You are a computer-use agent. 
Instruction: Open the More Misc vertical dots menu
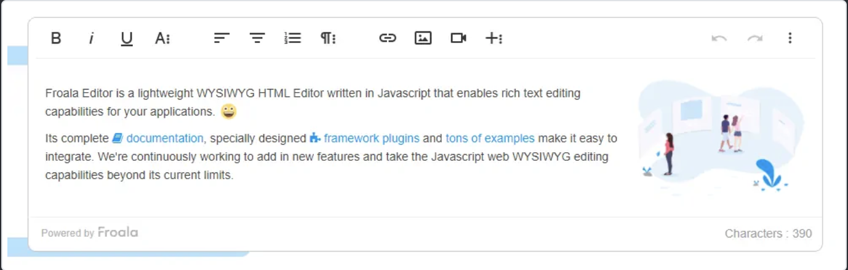[790, 38]
